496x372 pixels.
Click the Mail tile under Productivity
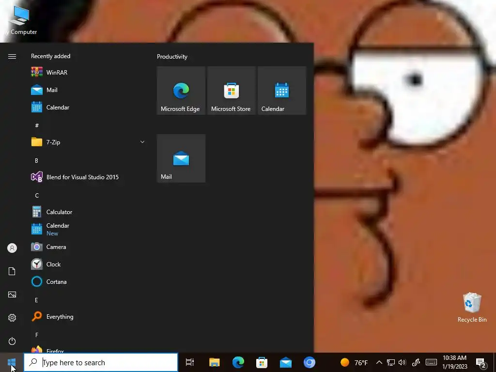tap(181, 158)
